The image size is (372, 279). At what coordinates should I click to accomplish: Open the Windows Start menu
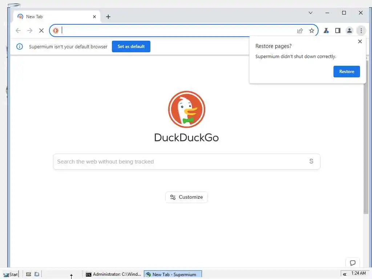pyautogui.click(x=11, y=275)
